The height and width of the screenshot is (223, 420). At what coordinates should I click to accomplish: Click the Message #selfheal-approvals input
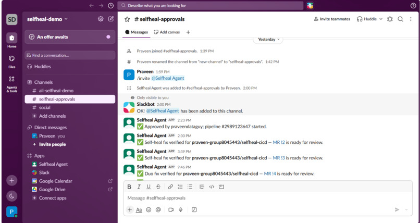[x=268, y=198]
